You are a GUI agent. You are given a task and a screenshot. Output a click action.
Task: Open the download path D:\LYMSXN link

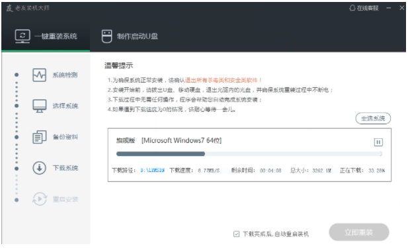[x=153, y=171]
